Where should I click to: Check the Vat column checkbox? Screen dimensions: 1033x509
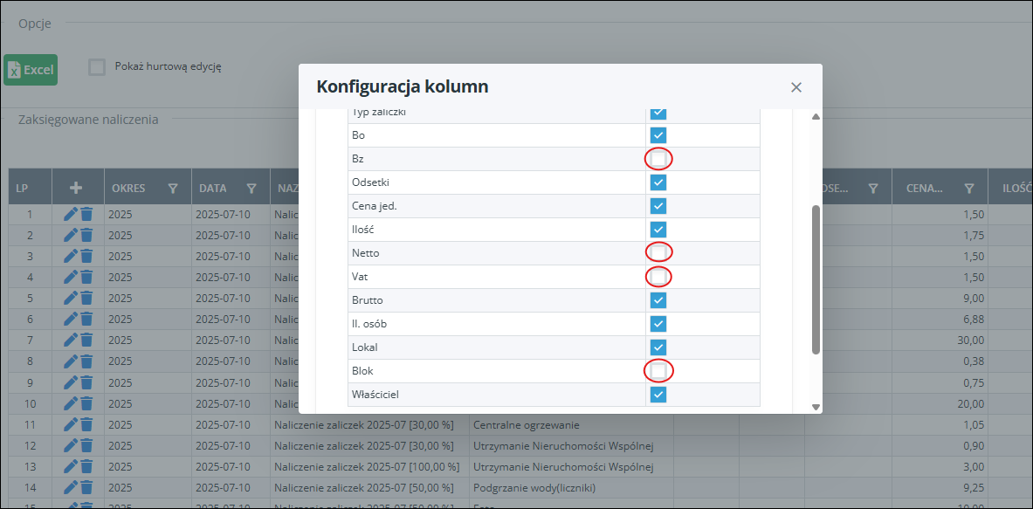(658, 277)
